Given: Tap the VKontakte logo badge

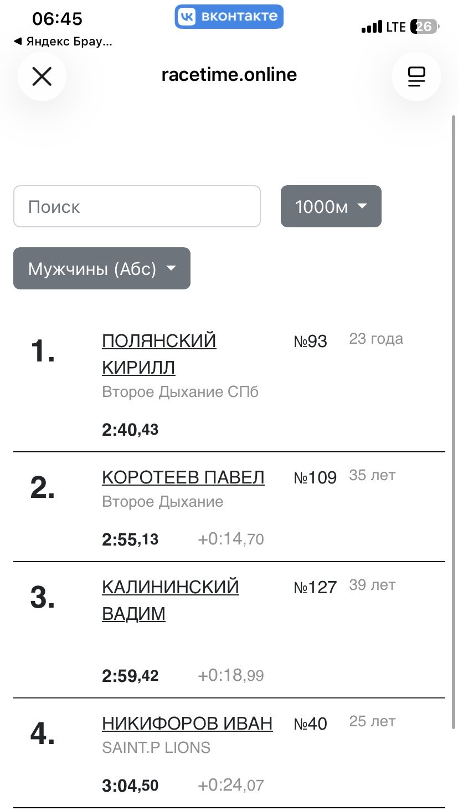Looking at the screenshot, I should coord(229,17).
